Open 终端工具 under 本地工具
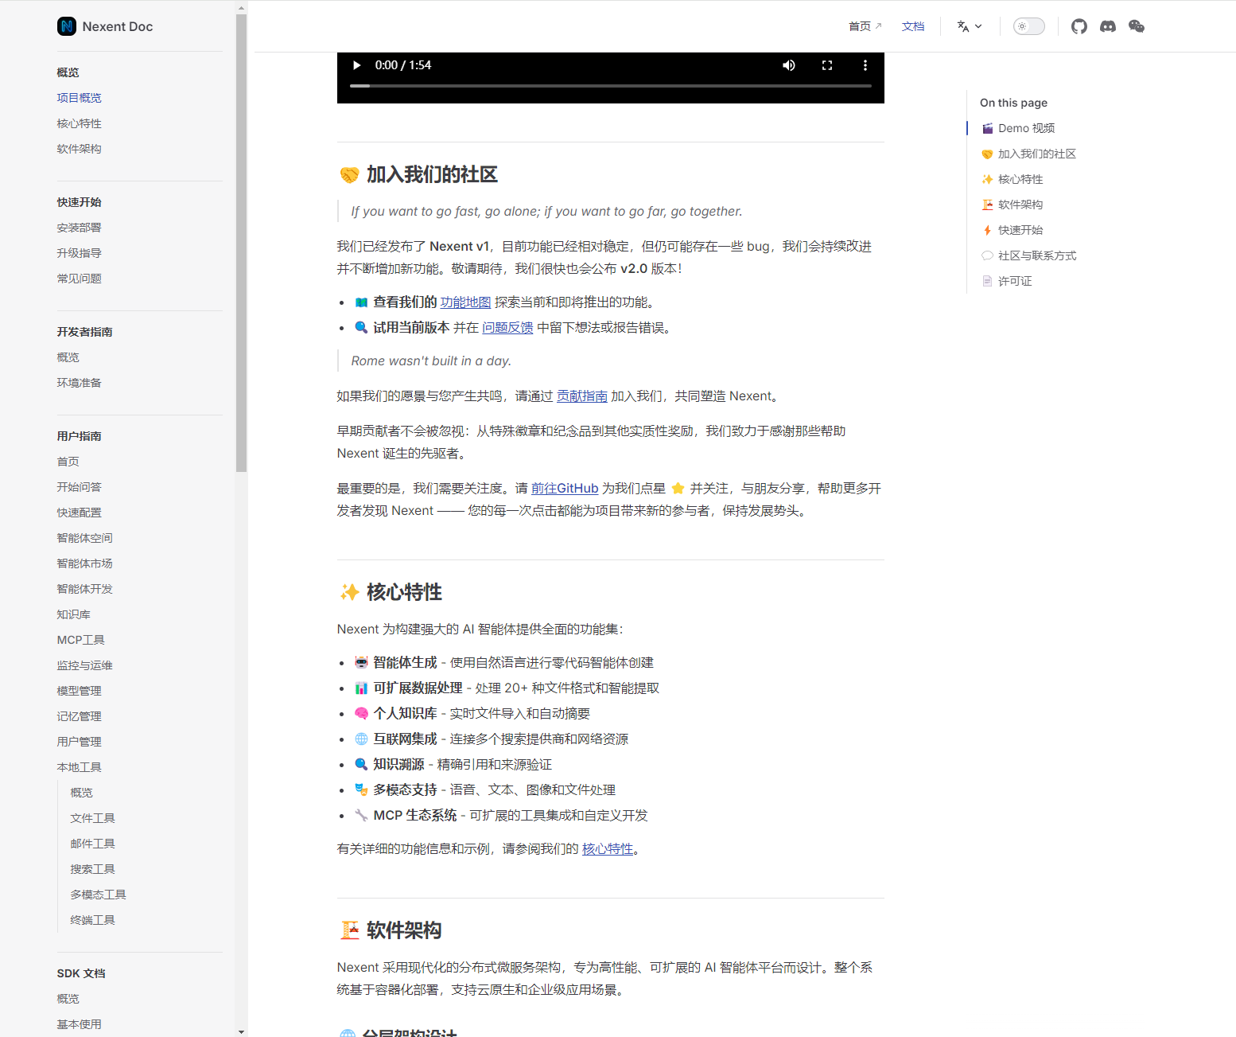The height and width of the screenshot is (1037, 1236). (93, 920)
